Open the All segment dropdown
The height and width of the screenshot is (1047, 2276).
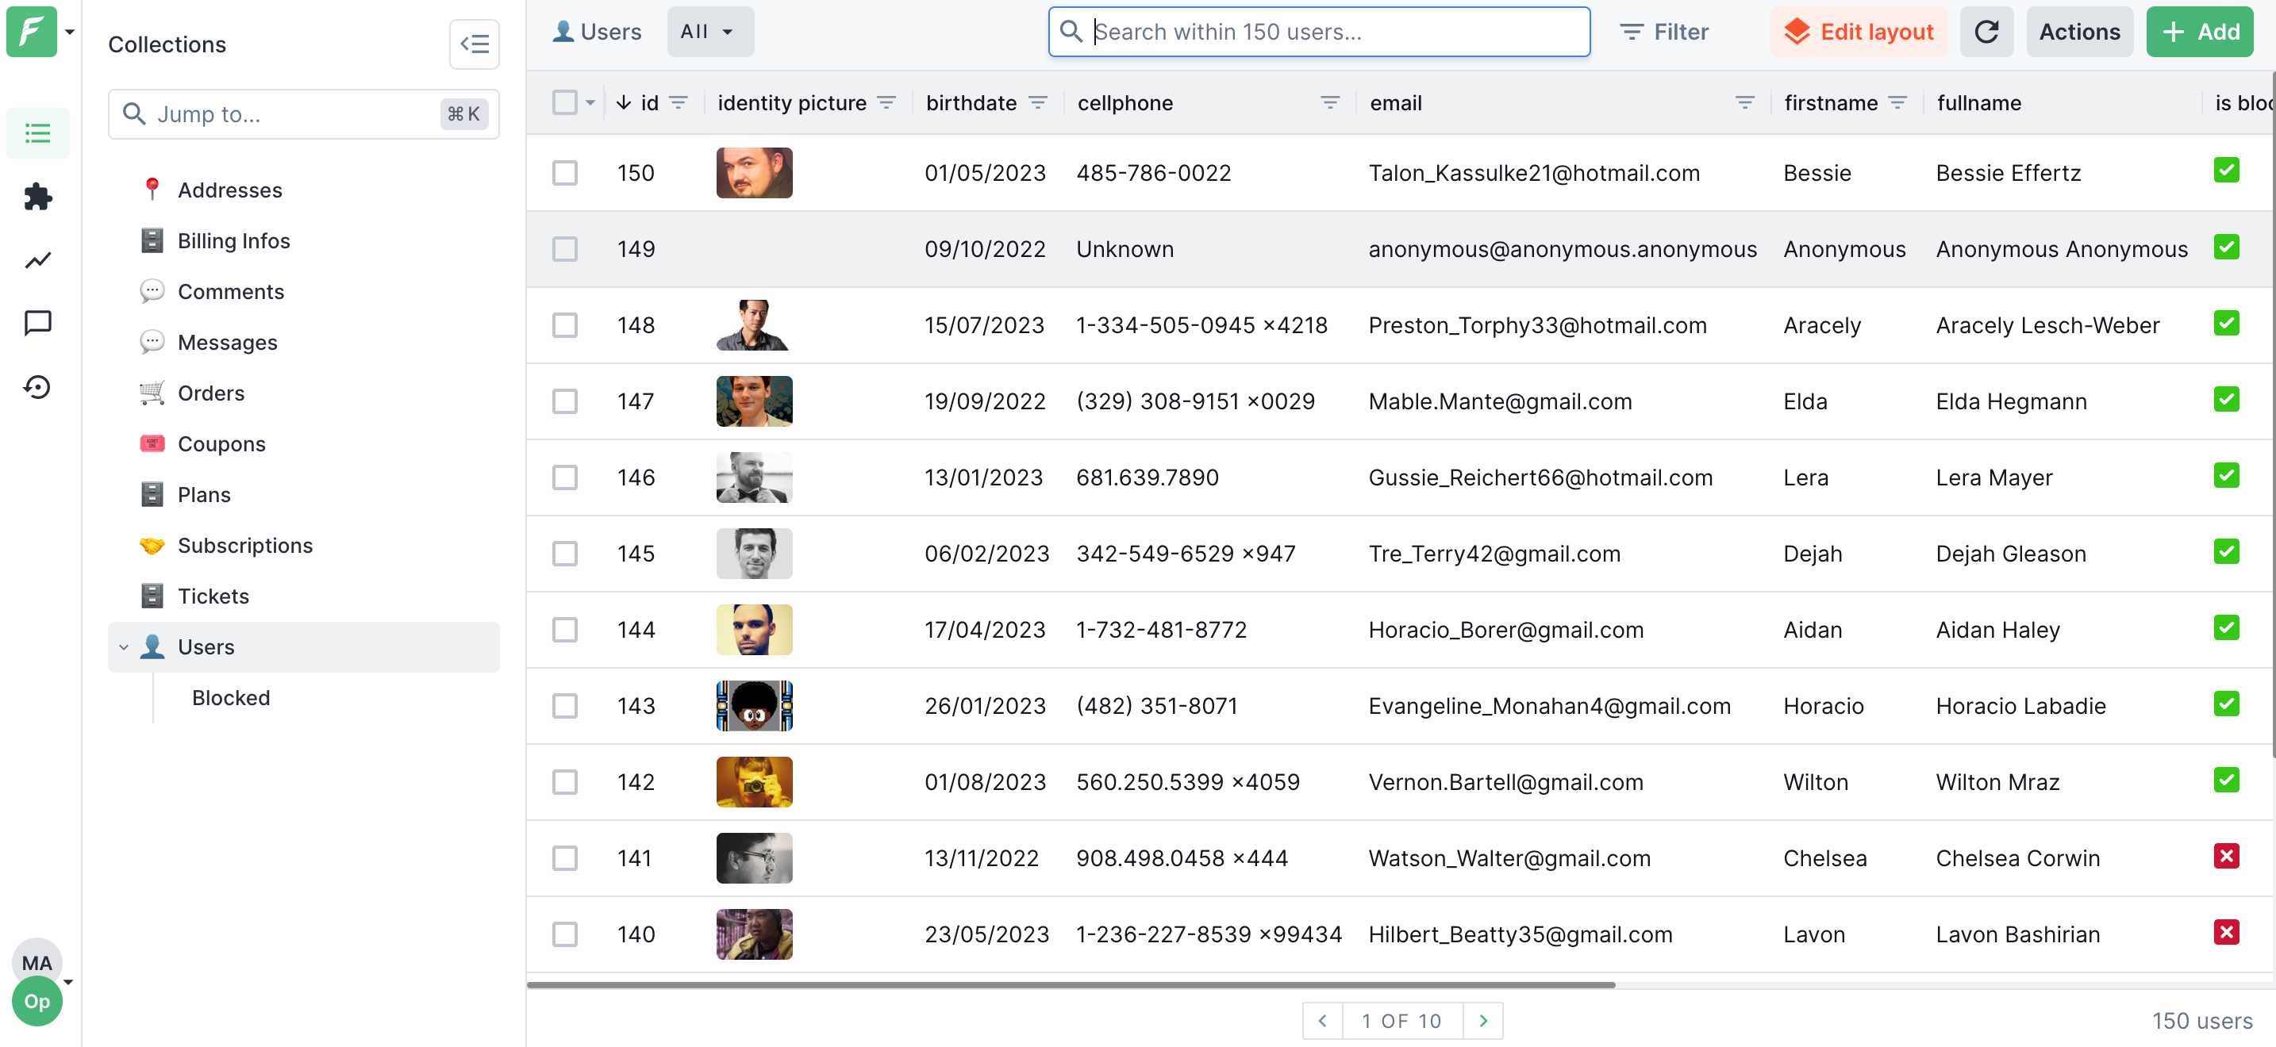point(709,32)
